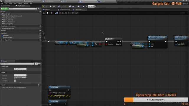189x106 pixels.
Task: Open the Edit menu
Action: point(6,4)
